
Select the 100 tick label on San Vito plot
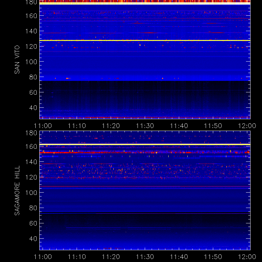pyautogui.click(x=31, y=62)
